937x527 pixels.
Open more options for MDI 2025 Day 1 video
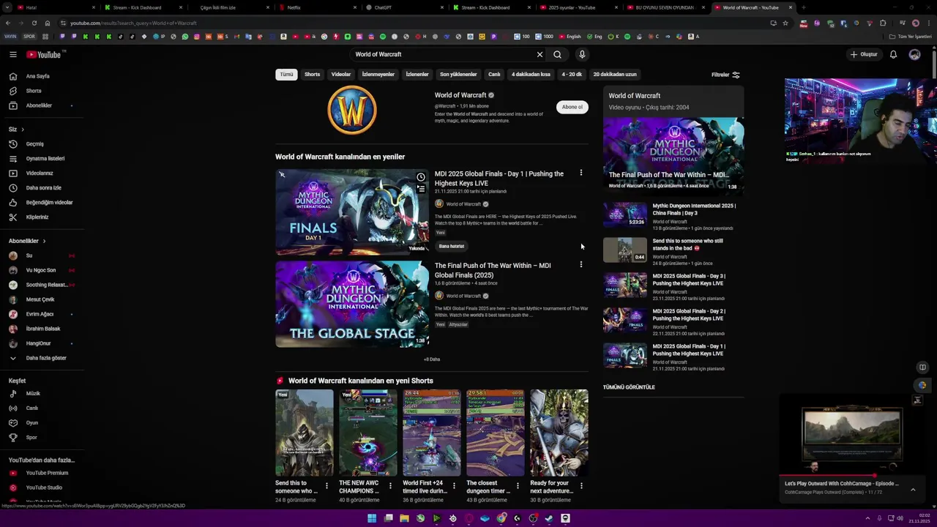[x=581, y=173]
